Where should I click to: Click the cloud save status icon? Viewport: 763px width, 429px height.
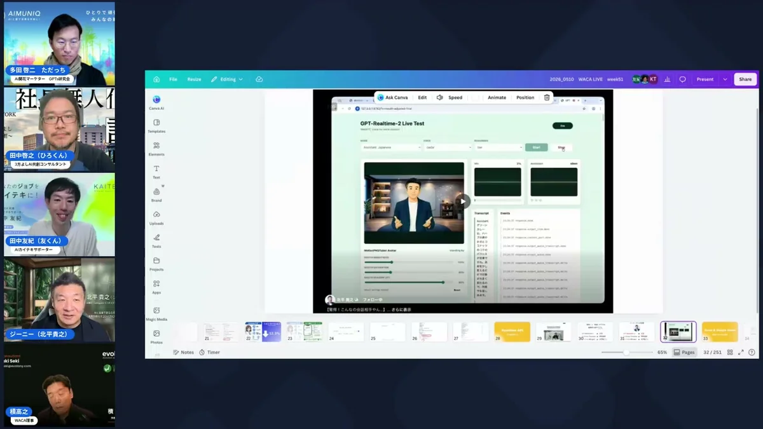[259, 79]
